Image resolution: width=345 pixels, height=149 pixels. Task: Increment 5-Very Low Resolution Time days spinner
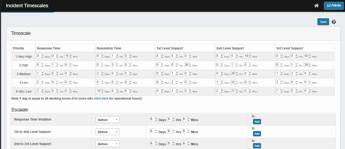[x=102, y=90]
